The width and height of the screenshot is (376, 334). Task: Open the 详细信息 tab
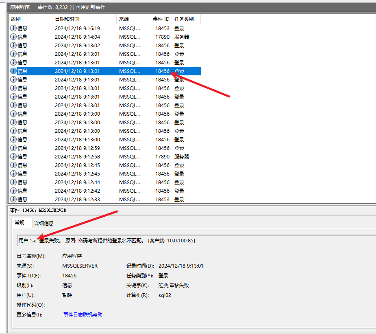[x=44, y=223]
